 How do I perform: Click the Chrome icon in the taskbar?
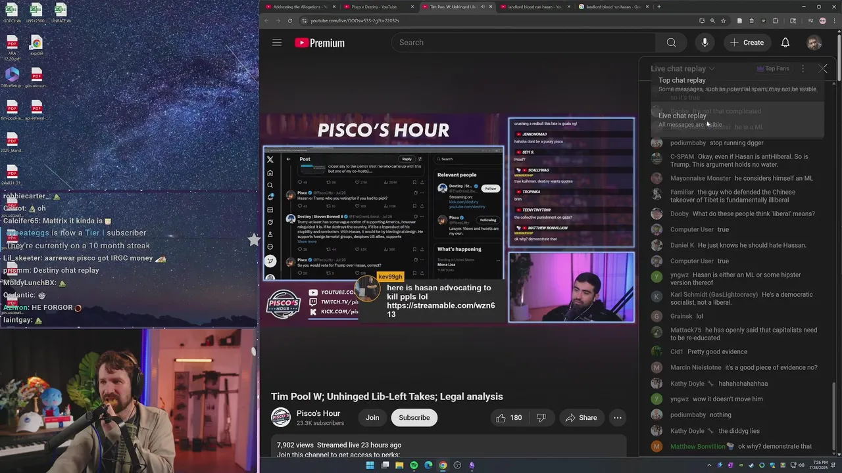coord(443,465)
